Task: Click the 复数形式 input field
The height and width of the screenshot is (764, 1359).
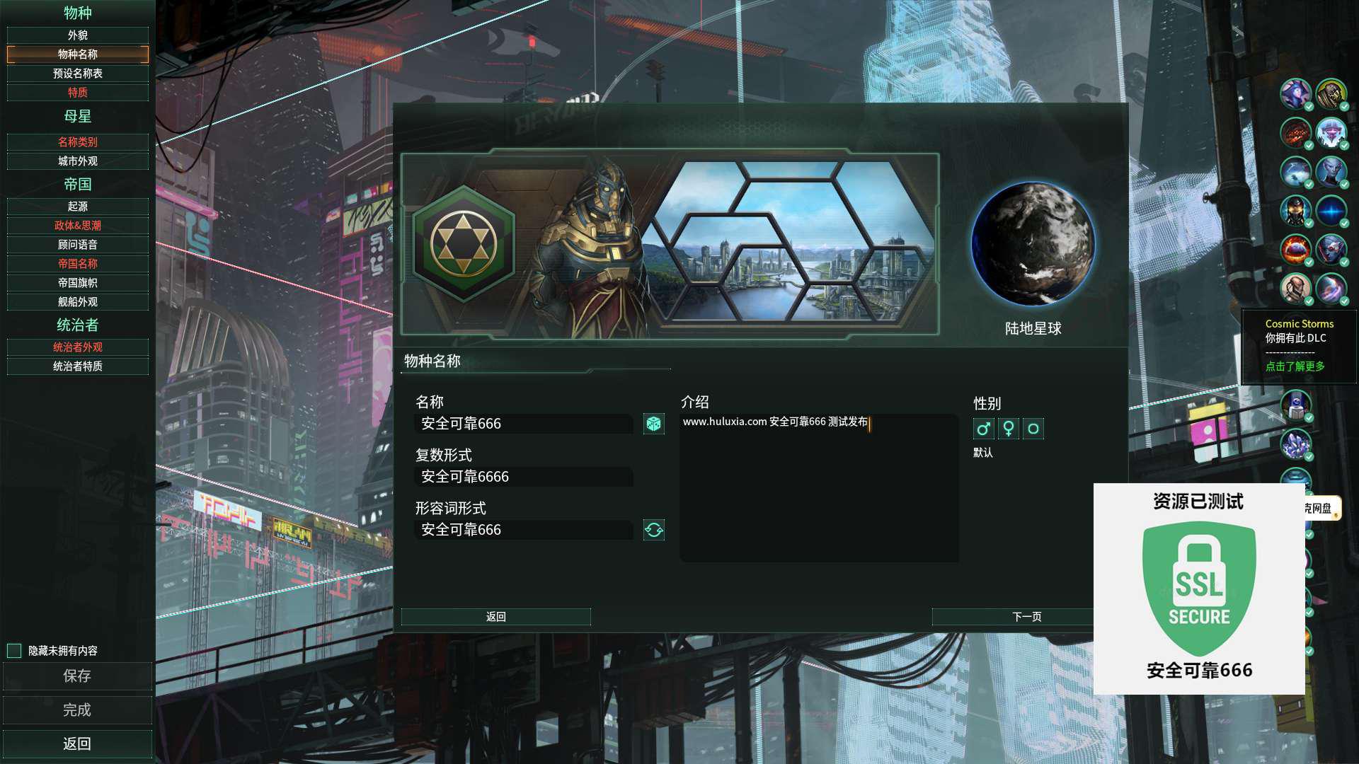Action: (524, 477)
